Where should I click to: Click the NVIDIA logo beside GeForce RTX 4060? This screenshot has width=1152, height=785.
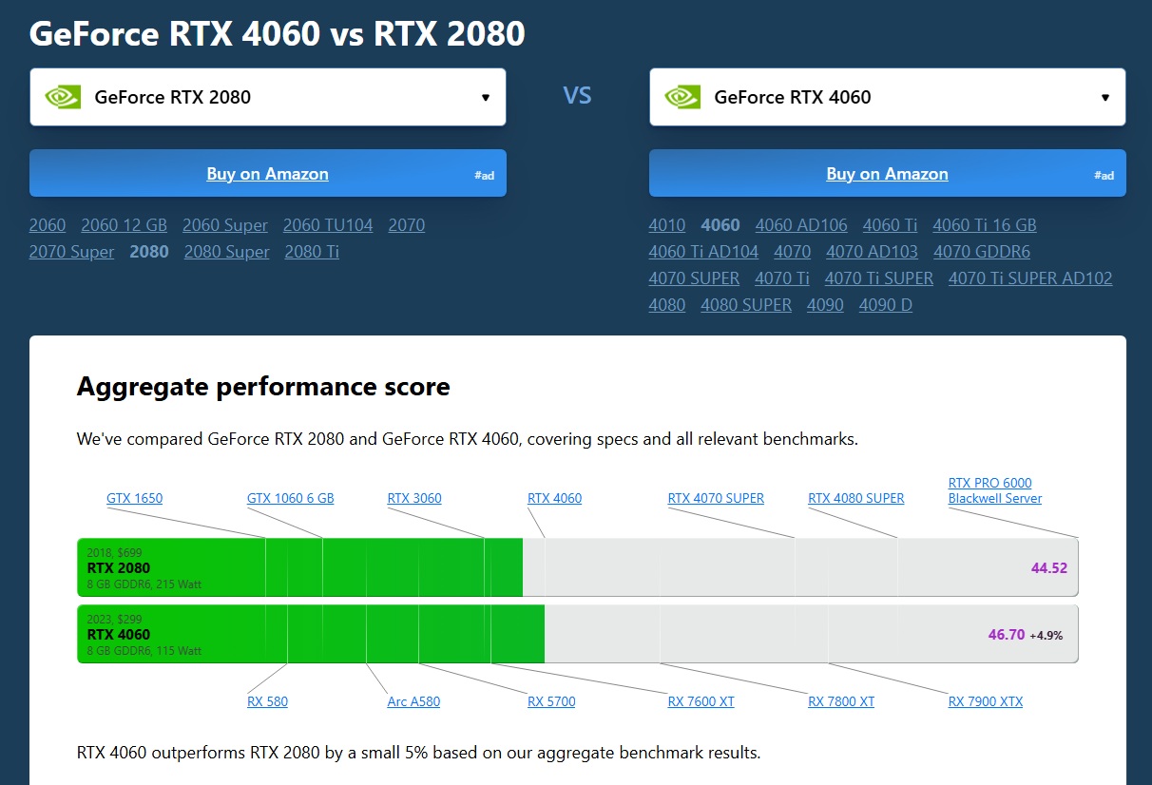[x=682, y=97]
